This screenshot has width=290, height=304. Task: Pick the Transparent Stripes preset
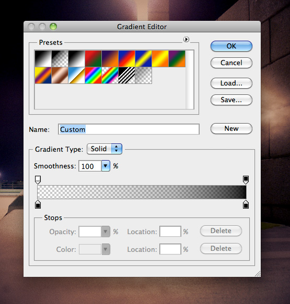(126, 76)
